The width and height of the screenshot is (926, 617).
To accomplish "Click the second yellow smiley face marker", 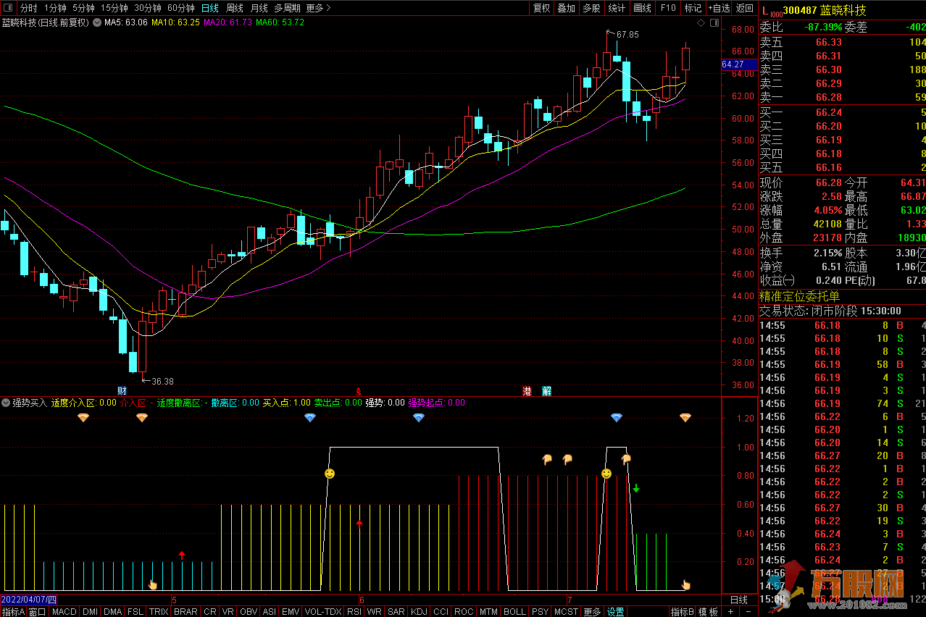I will [606, 474].
